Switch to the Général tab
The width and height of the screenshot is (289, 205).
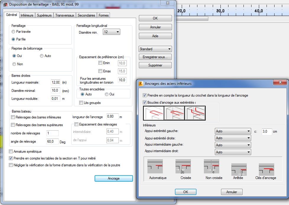click(x=12, y=15)
